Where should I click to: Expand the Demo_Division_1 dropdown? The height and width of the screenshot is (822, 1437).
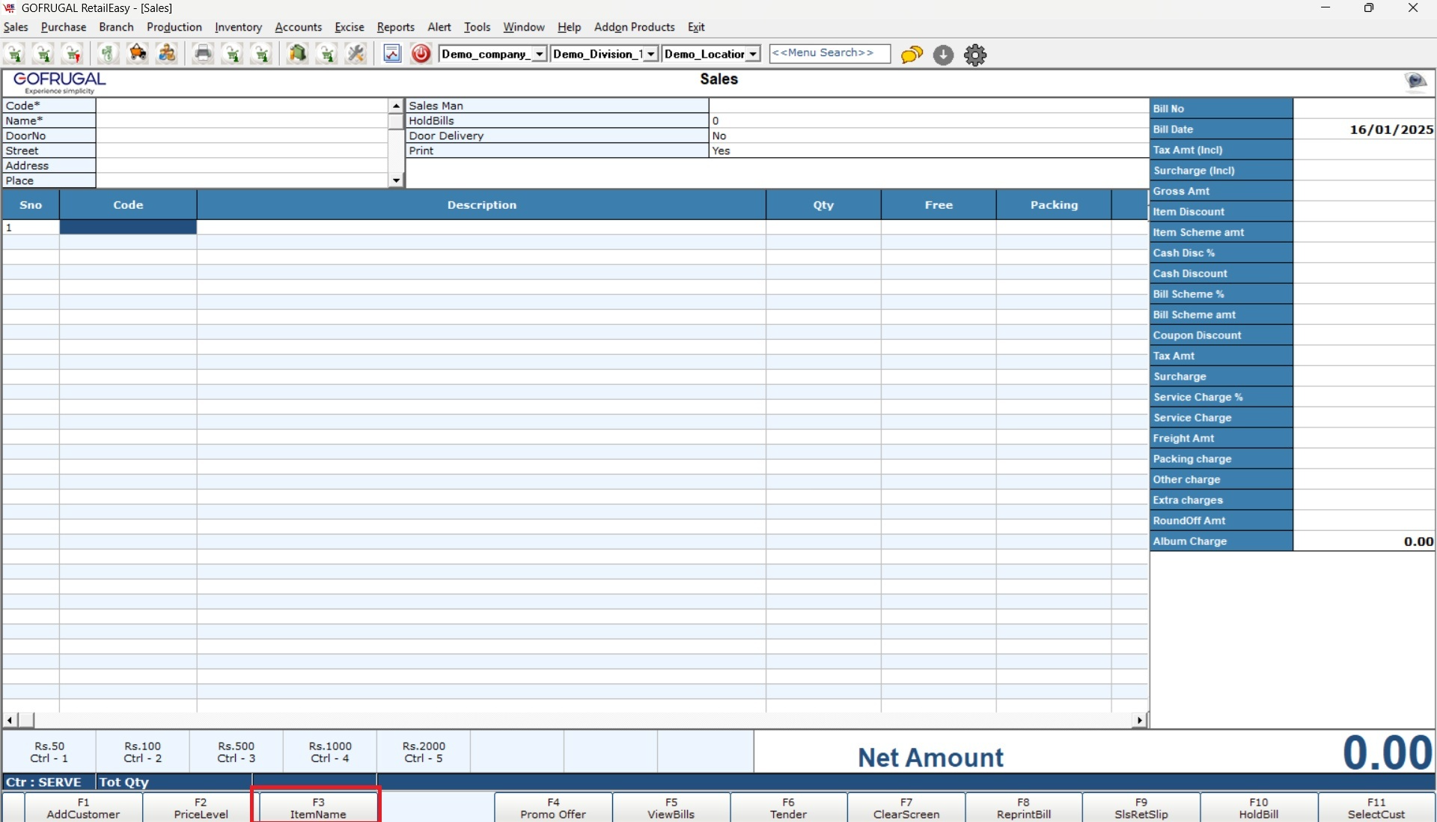[651, 54]
